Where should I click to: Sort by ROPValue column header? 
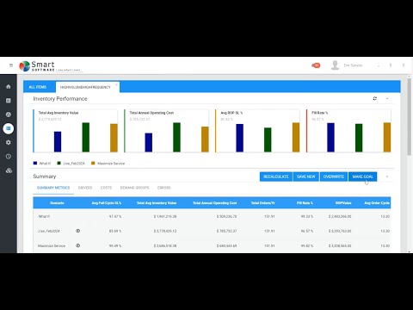tap(343, 203)
